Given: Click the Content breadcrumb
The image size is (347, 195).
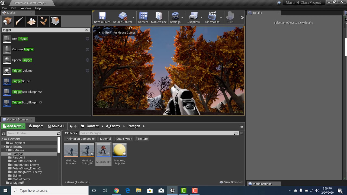Looking at the screenshot, I should pyautogui.click(x=92, y=126).
